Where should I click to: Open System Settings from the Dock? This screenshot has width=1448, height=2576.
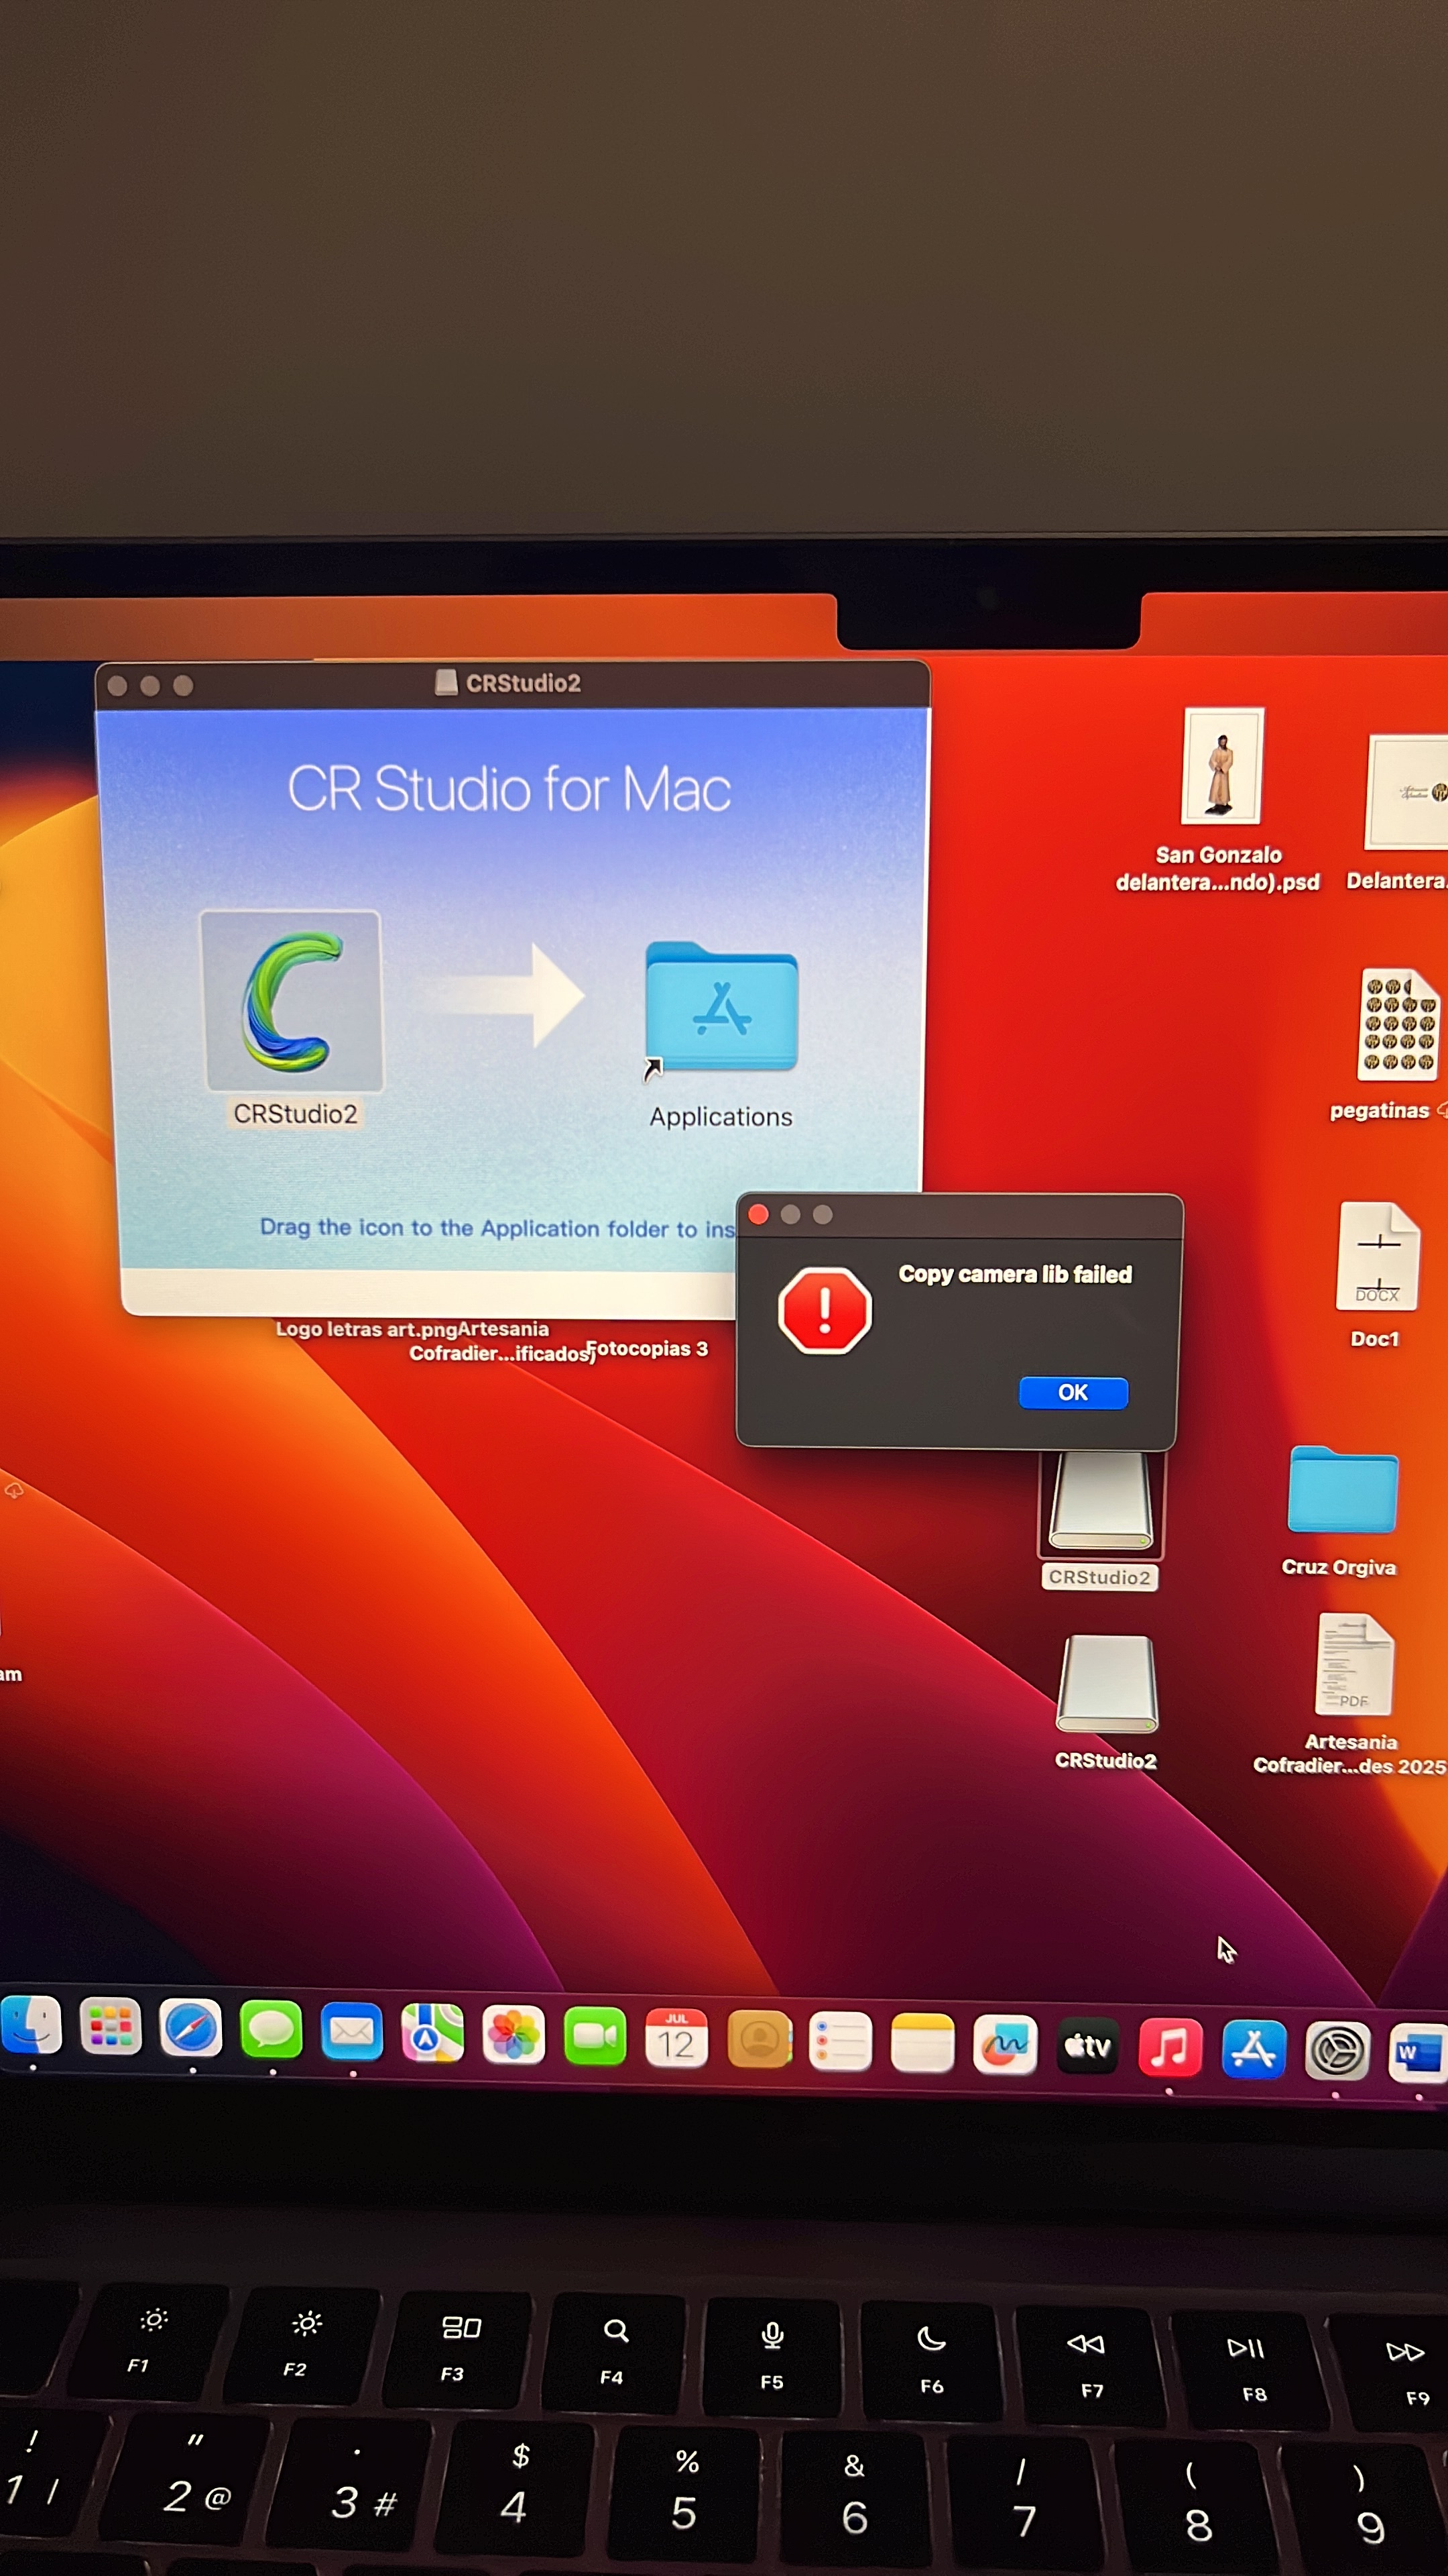point(1337,2051)
